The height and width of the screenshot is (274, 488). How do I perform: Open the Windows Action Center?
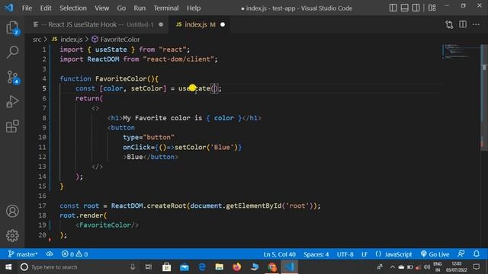(476, 267)
